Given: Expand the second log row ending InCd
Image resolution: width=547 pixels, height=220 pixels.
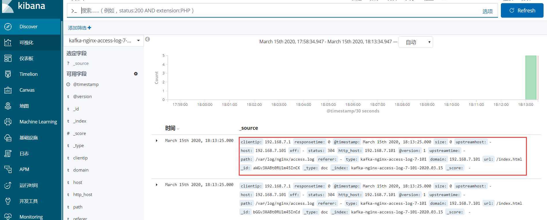Looking at the screenshot, I should (x=157, y=185).
